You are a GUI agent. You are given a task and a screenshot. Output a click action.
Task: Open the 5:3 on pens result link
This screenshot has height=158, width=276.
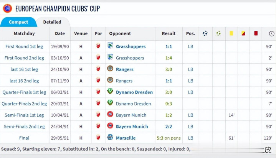[x=169, y=138]
